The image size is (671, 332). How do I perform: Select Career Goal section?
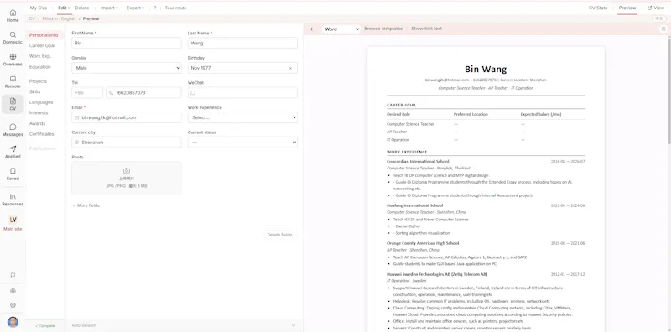[42, 45]
